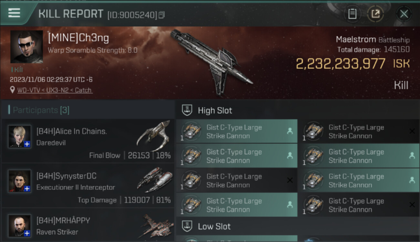Select destroyed cannon in top right slot
Image resolution: width=420 pixels, height=242 pixels.
[359, 131]
